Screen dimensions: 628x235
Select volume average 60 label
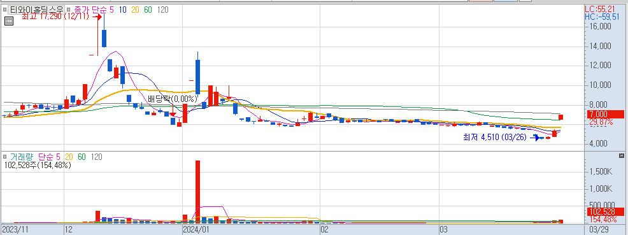tap(82, 157)
